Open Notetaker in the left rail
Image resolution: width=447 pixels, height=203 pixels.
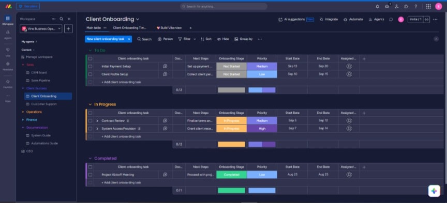pos(8,66)
